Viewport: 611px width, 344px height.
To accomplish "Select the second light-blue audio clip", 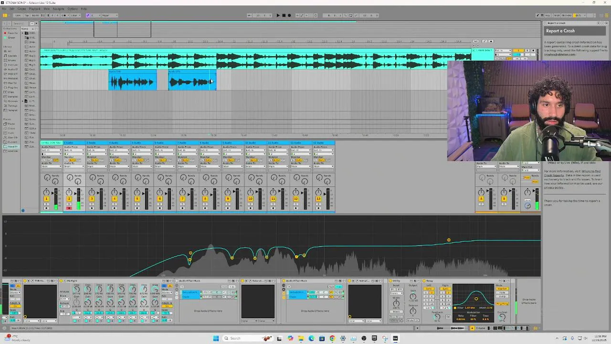I will 192,80.
